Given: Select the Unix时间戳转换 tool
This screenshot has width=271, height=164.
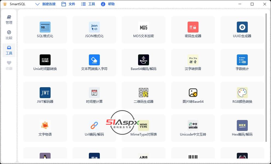Looking at the screenshot, I should click(x=45, y=63).
